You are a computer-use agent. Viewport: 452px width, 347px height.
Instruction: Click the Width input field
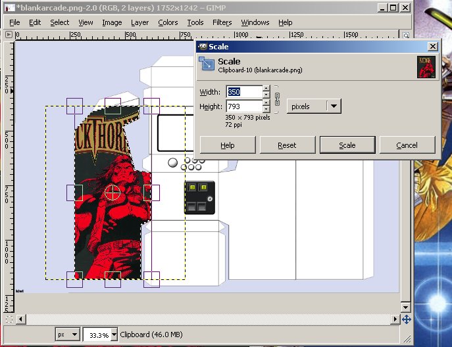(x=244, y=92)
